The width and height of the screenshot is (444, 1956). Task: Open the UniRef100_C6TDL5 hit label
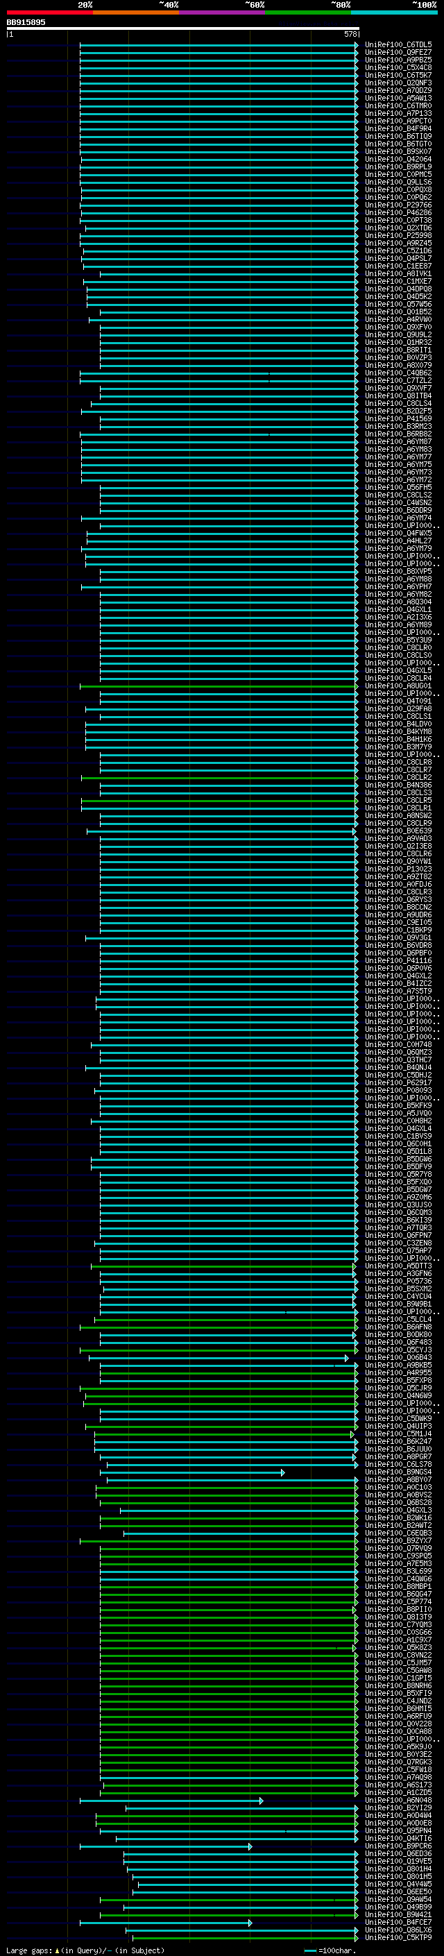[x=398, y=45]
